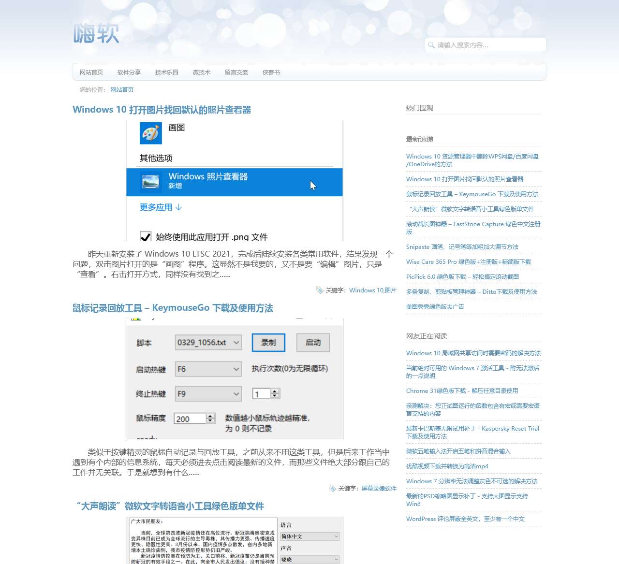
Task: Open the KeymouseGo post title in the main column
Action: 173,308
